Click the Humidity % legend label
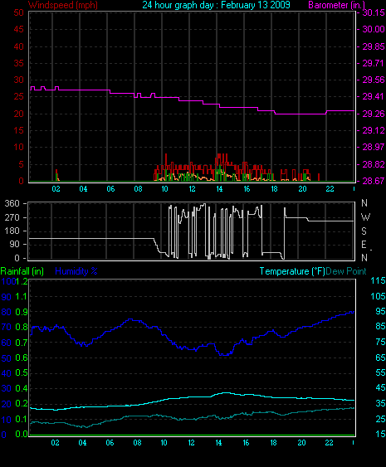The width and height of the screenshot is (386, 467). point(76,271)
